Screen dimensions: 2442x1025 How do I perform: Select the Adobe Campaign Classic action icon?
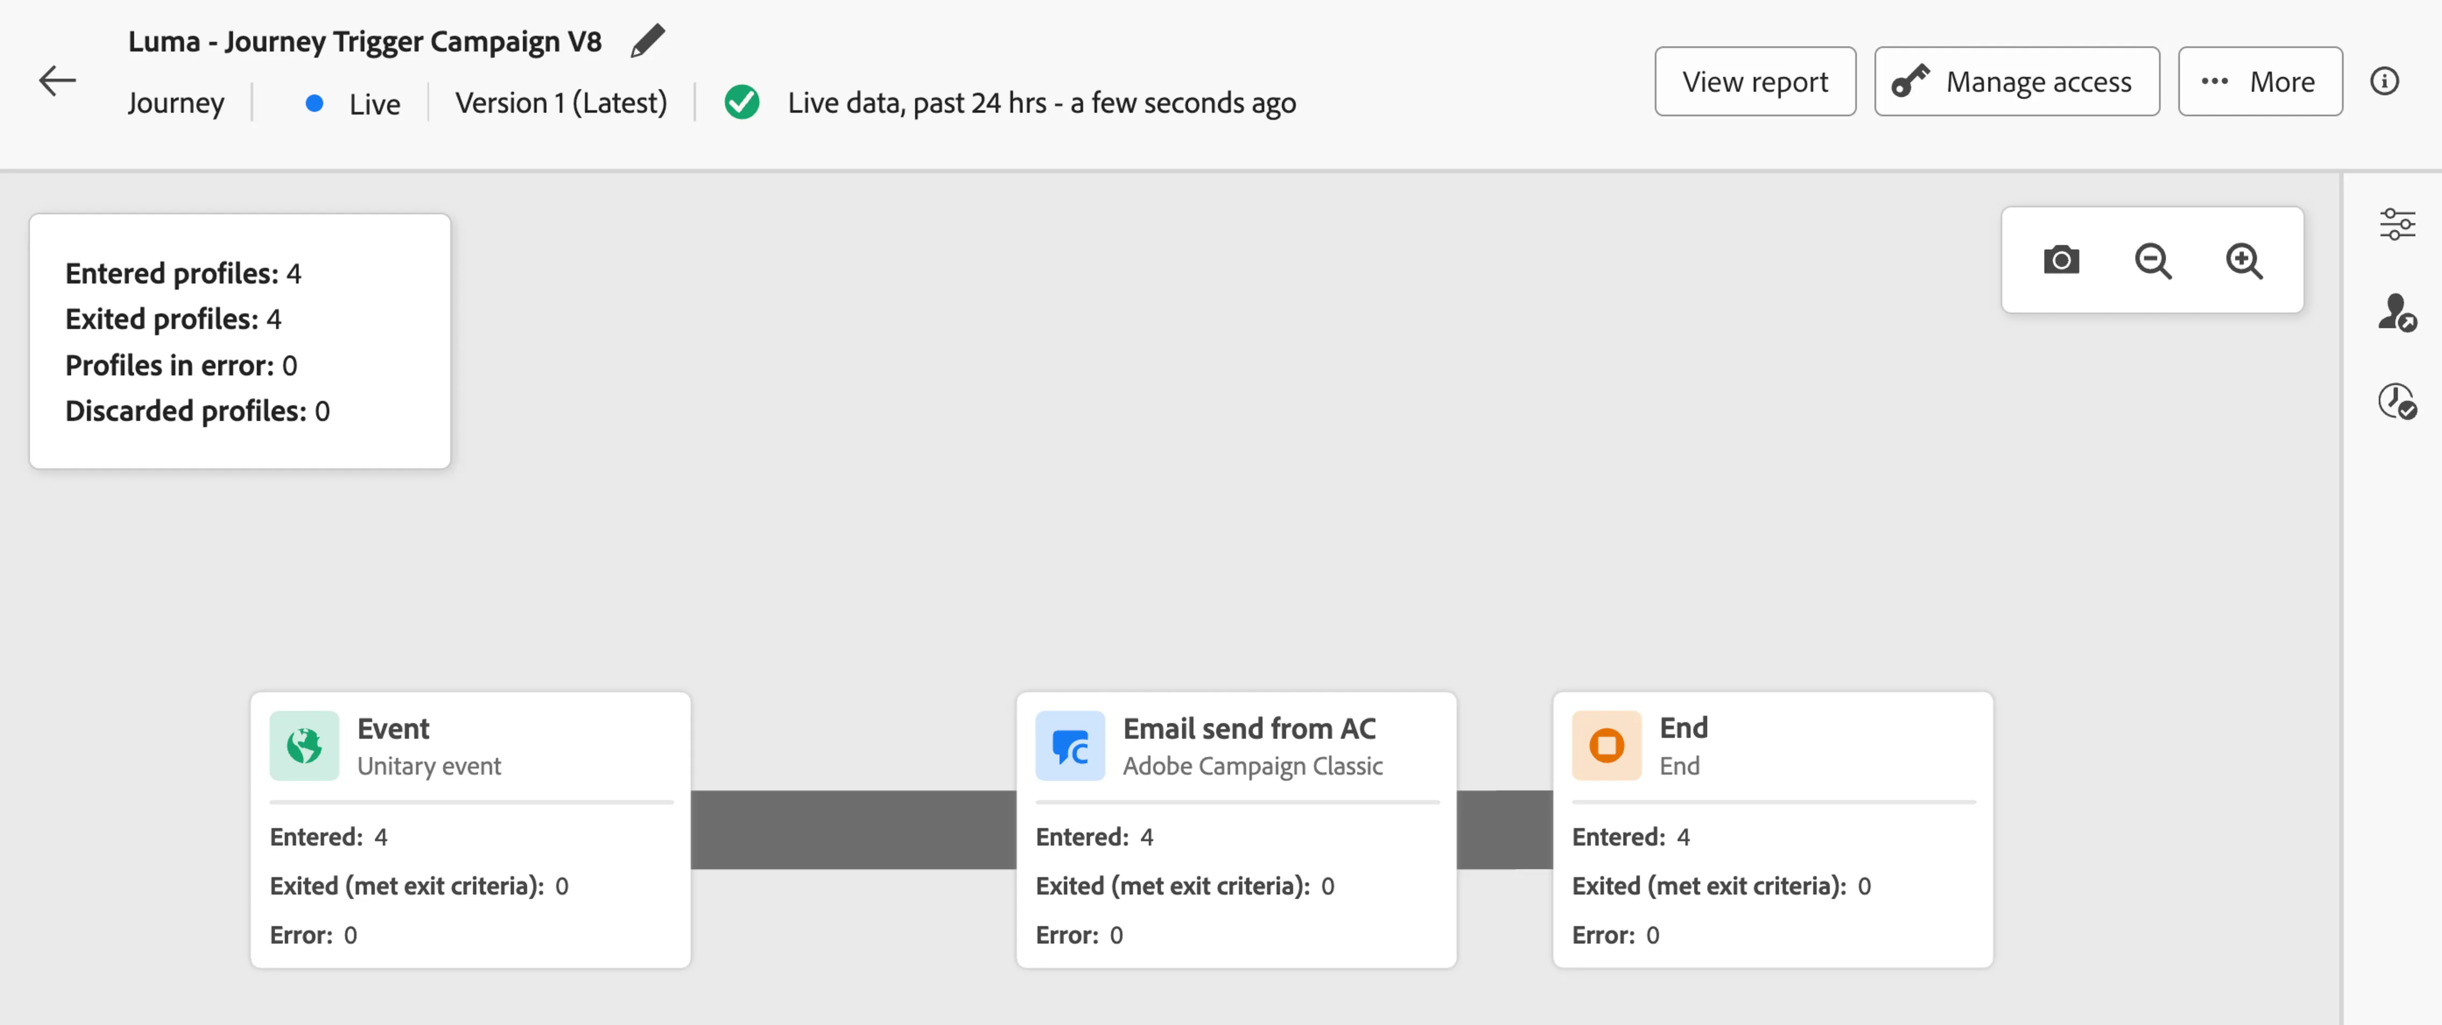tap(1070, 745)
